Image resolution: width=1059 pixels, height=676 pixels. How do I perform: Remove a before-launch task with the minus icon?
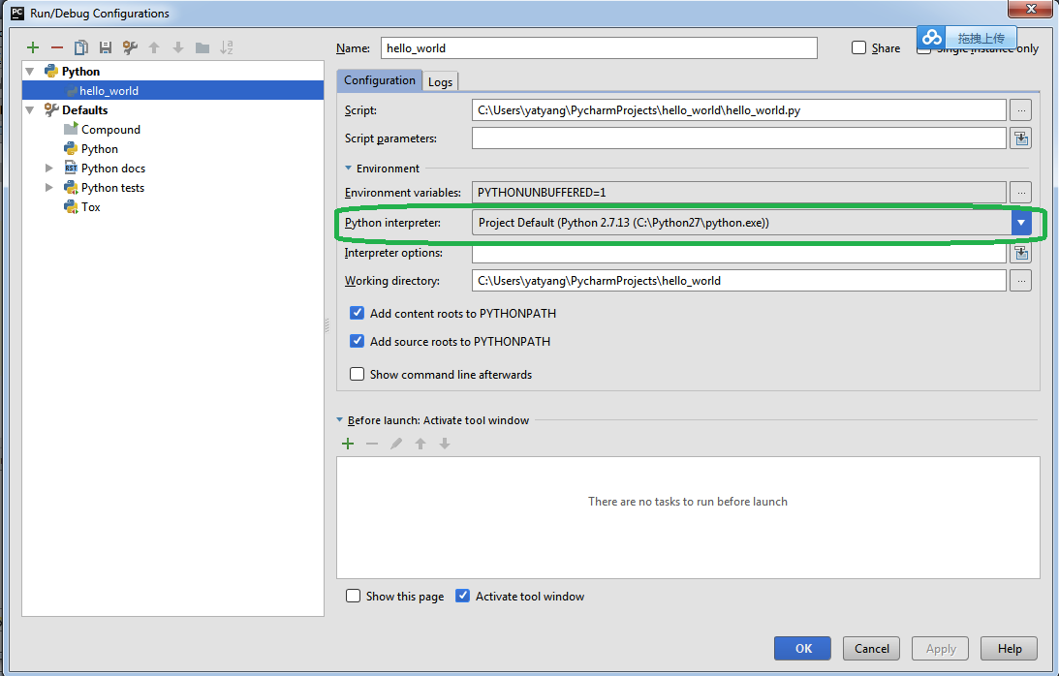coord(372,444)
